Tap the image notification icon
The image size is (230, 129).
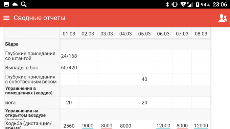(6, 4)
